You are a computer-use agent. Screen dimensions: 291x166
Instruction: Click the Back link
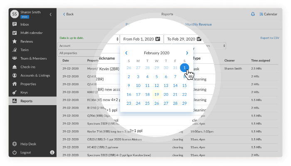(x=68, y=14)
